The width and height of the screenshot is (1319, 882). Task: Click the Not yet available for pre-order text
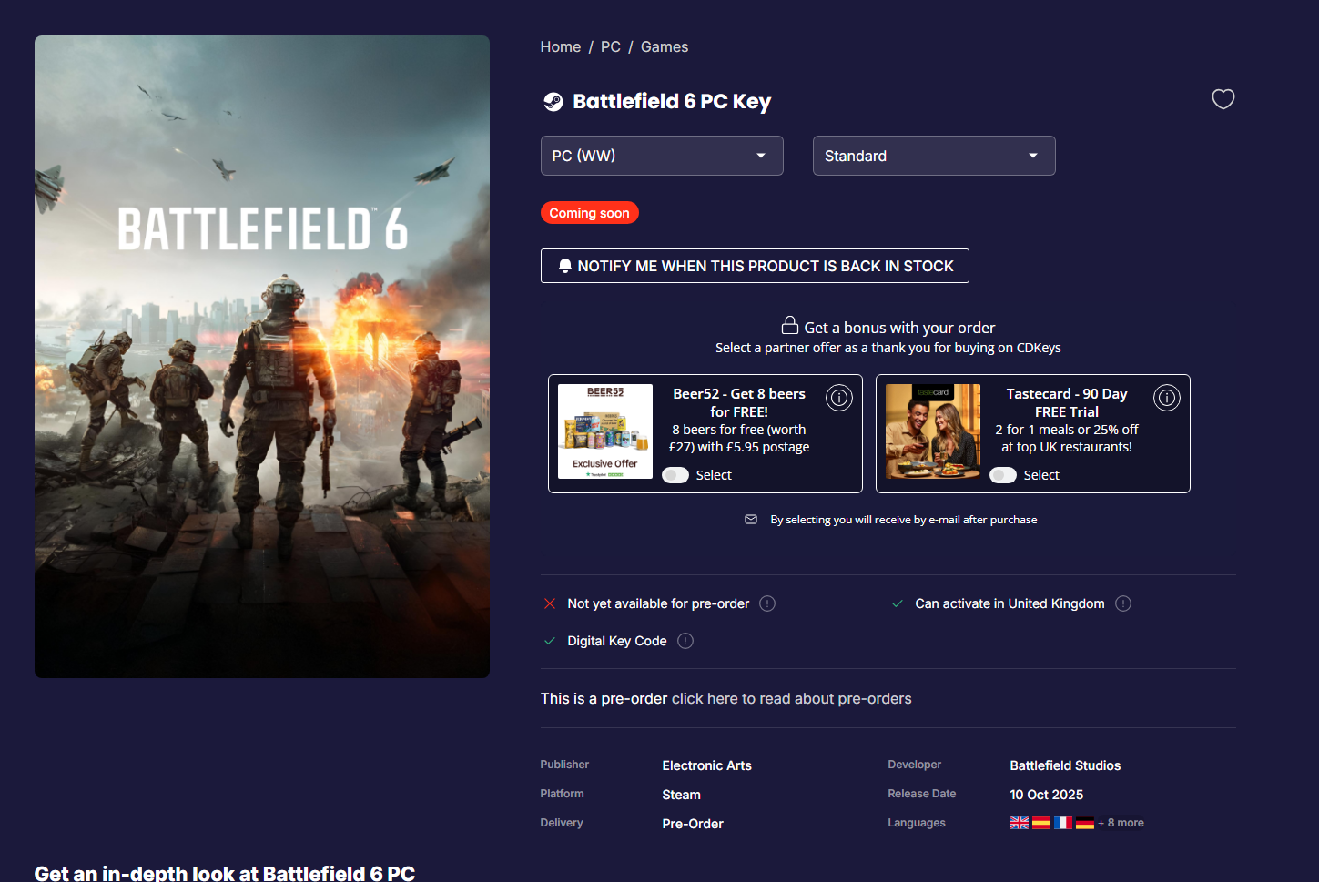(658, 603)
